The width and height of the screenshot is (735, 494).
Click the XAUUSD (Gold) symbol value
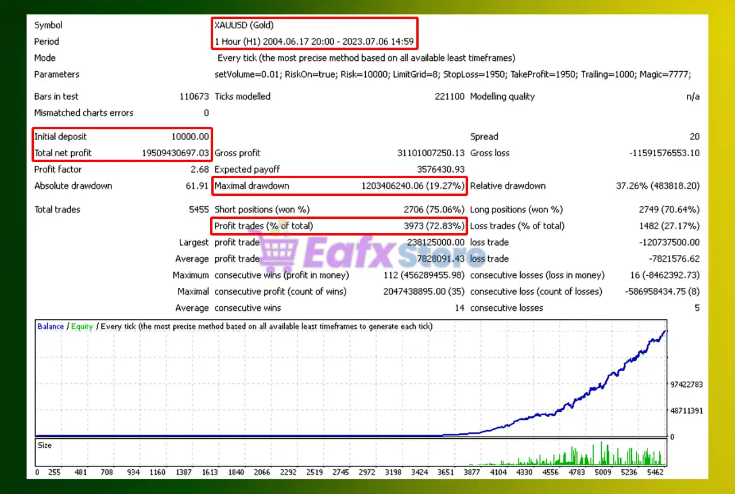point(243,25)
